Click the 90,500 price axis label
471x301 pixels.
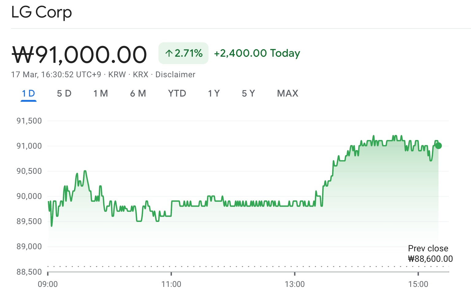click(29, 171)
